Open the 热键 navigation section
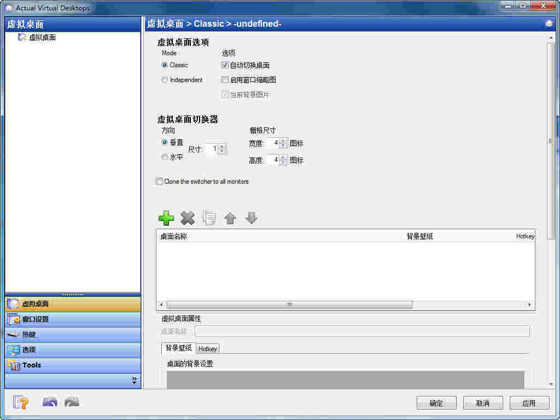560x420 pixels. 73,335
